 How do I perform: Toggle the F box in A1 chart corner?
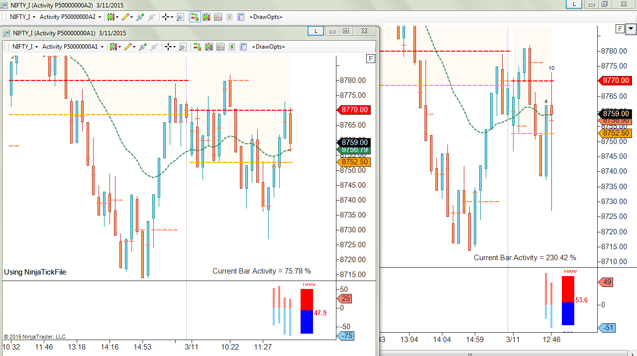coord(371,59)
